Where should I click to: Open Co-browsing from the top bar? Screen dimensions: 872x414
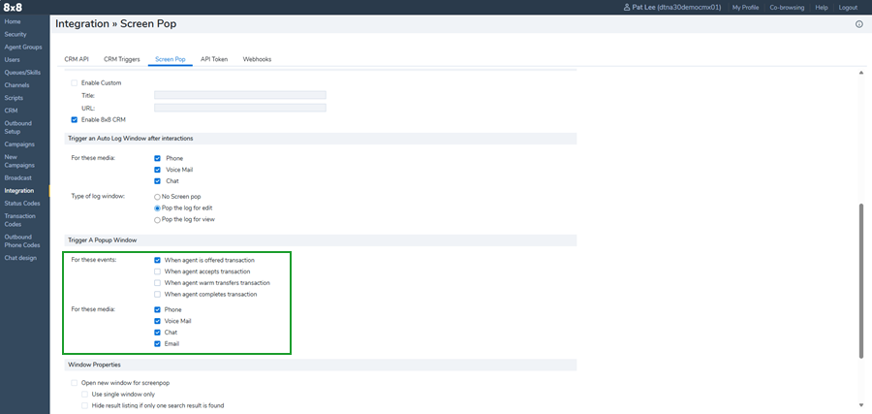787,7
